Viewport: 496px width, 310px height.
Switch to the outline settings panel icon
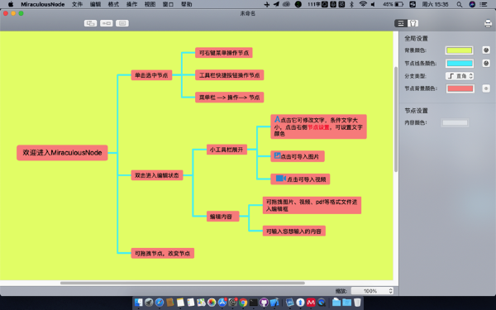pyautogui.click(x=400, y=23)
